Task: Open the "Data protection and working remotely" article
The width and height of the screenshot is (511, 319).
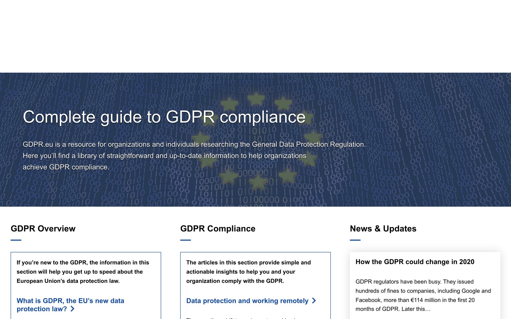Action: click(x=247, y=301)
